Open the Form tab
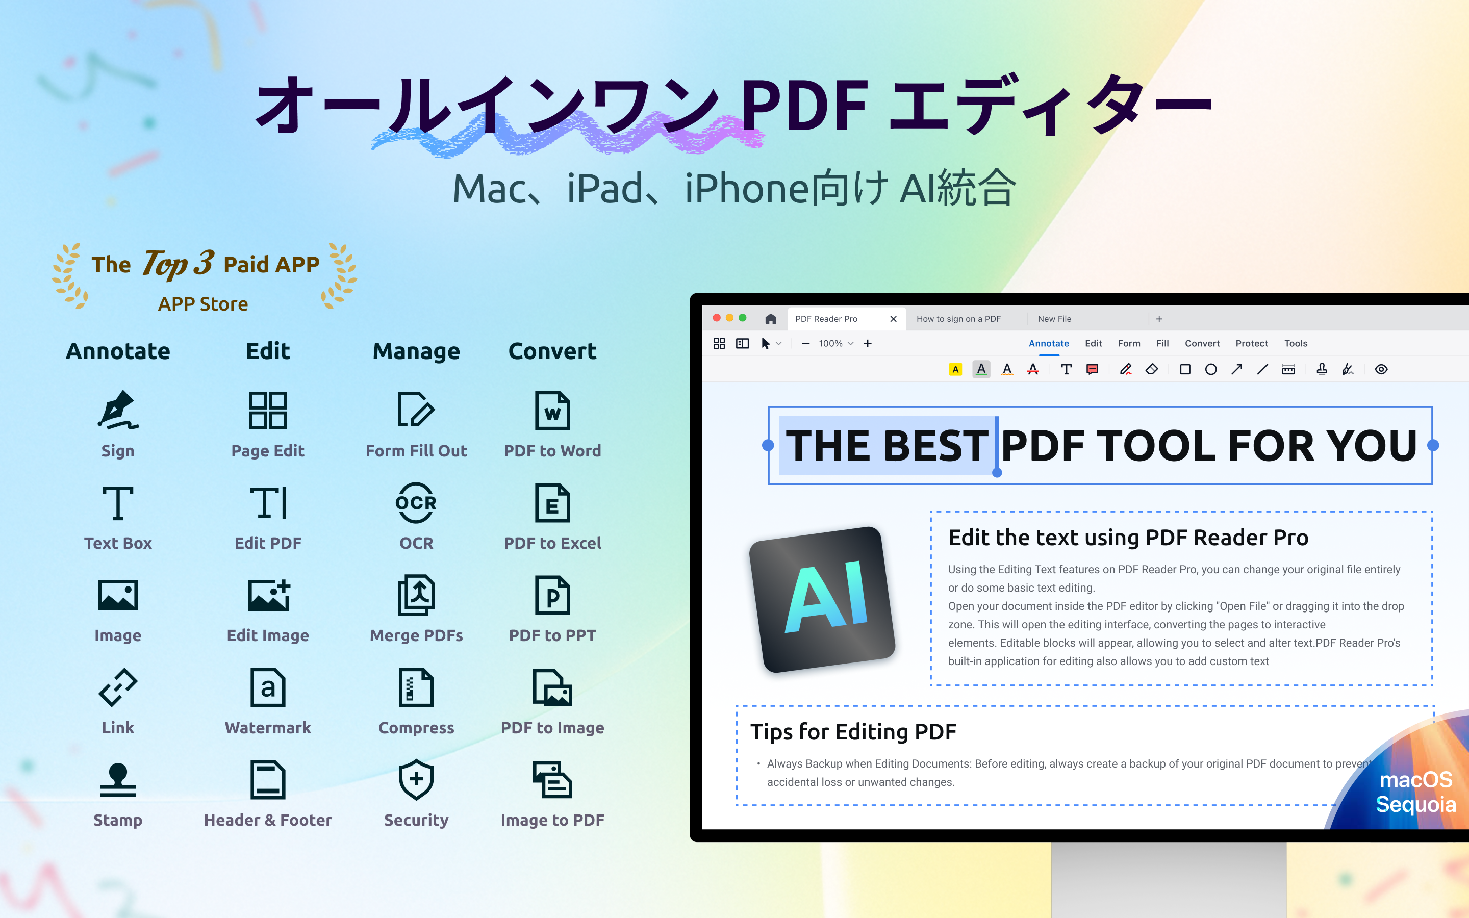Screen dimensions: 1469x918 pos(1128,344)
